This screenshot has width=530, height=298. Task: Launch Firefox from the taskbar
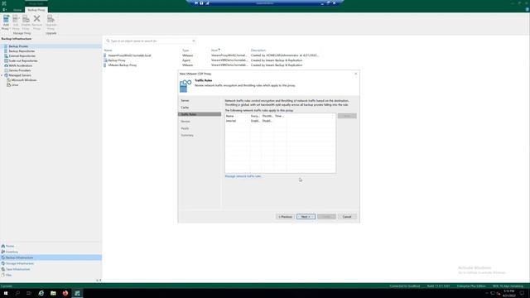(65, 293)
